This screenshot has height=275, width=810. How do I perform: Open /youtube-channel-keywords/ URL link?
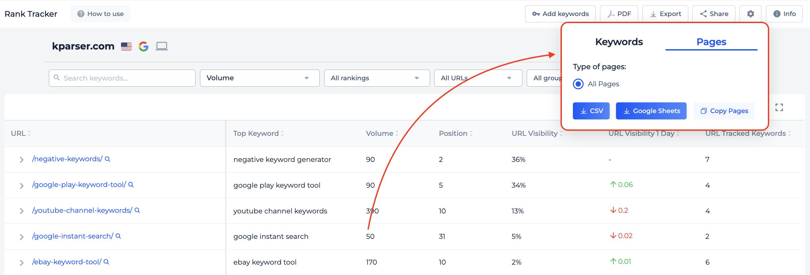point(82,210)
